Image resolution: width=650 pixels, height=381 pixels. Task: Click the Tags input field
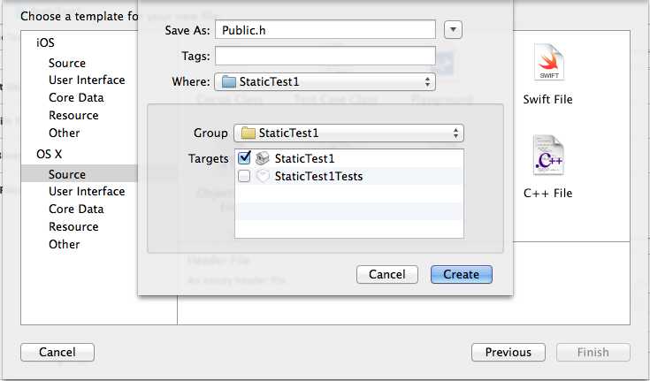pyautogui.click(x=325, y=56)
